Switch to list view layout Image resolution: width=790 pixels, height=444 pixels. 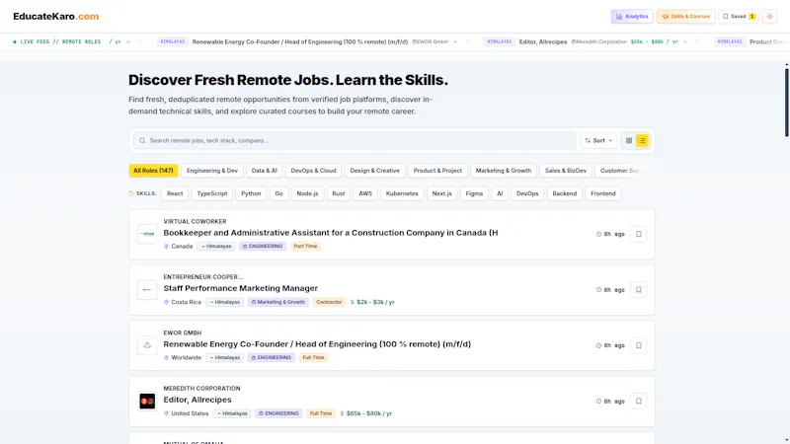pos(642,140)
